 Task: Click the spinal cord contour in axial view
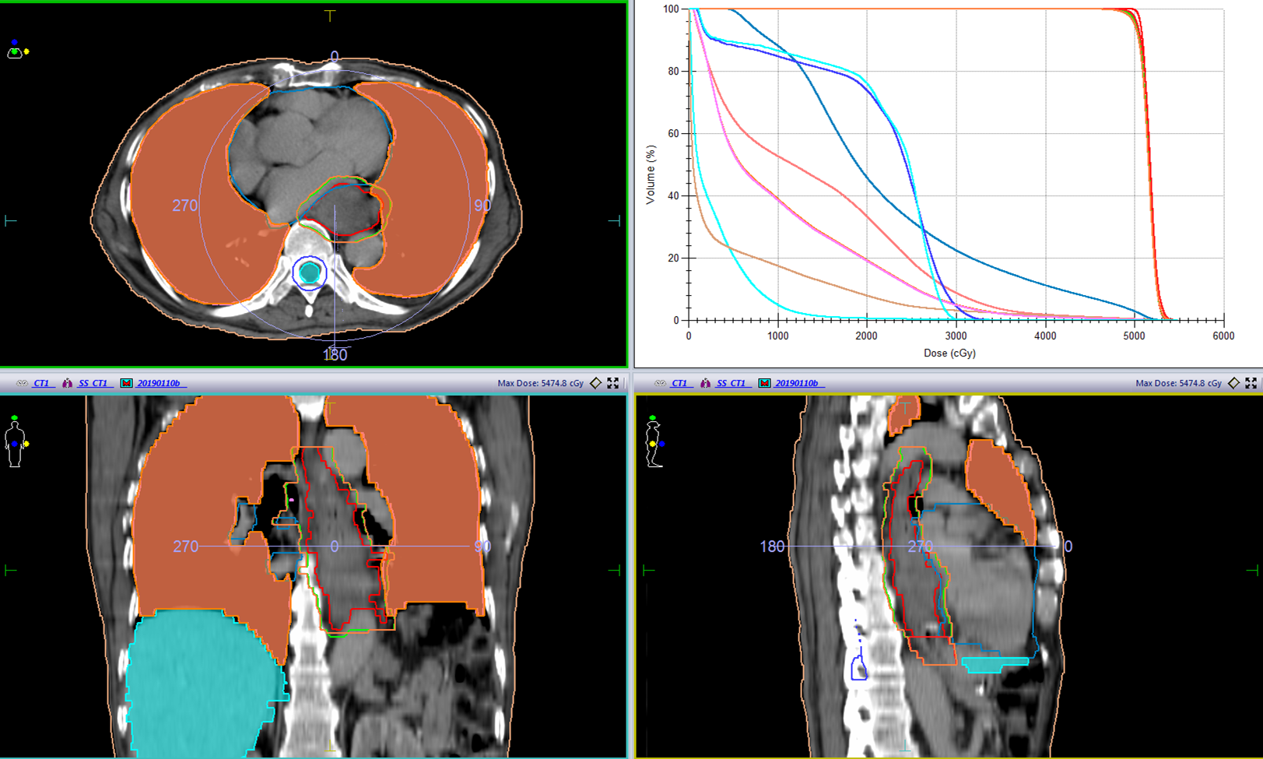point(310,272)
